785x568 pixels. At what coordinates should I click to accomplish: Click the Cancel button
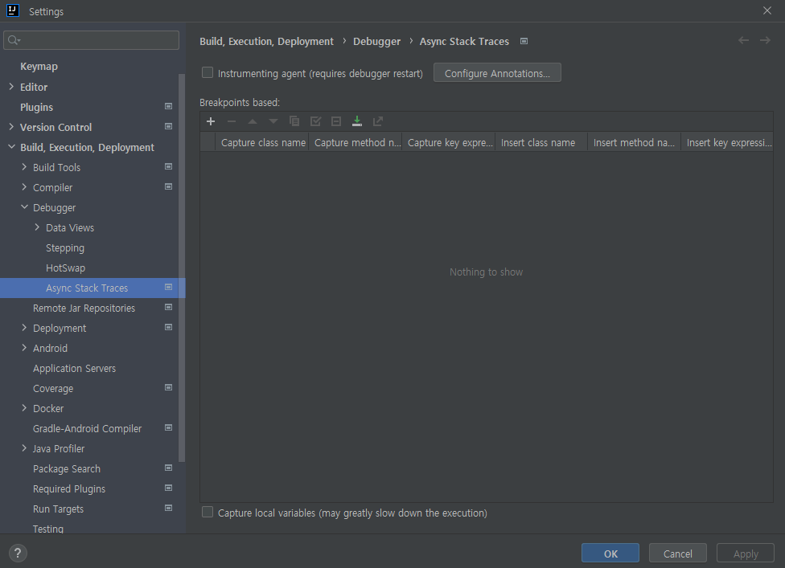(x=677, y=553)
